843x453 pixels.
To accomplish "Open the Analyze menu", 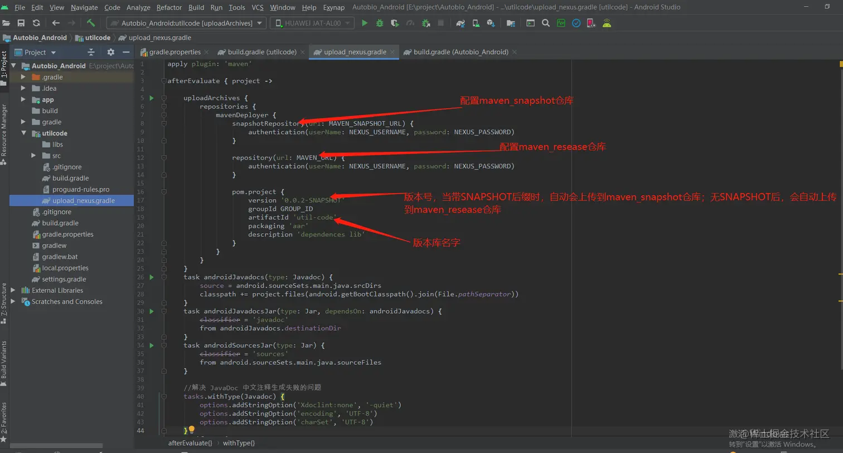I will (138, 7).
